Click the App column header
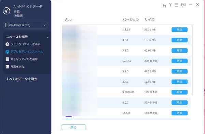The height and width of the screenshot is (134, 205). click(68, 19)
